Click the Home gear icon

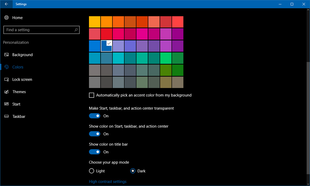point(6,17)
